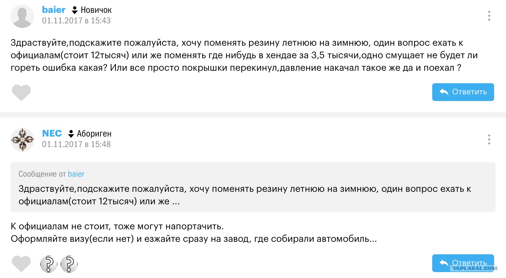Image resolution: width=506 pixels, height=278 pixels.
Task: Click second question-mark reaction avatar
Action: (x=69, y=264)
